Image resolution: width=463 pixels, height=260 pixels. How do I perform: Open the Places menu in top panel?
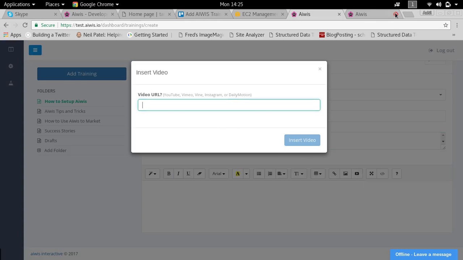click(55, 4)
